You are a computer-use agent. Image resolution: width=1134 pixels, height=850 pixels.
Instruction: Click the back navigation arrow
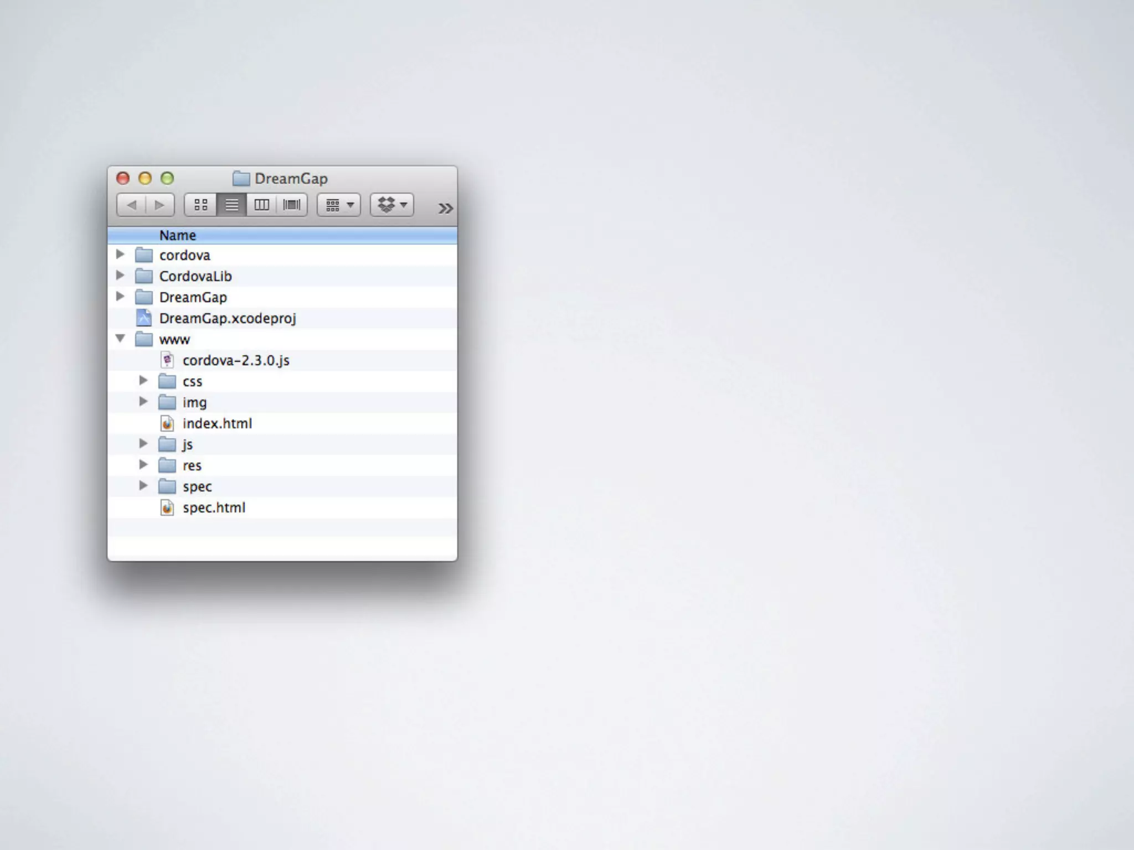pyautogui.click(x=132, y=205)
